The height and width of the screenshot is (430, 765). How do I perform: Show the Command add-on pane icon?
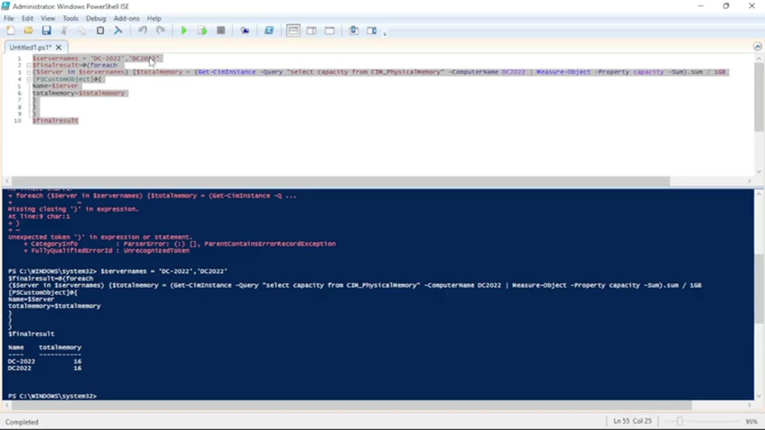point(372,30)
